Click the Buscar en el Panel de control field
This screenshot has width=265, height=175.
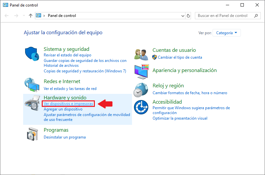pos(228,16)
